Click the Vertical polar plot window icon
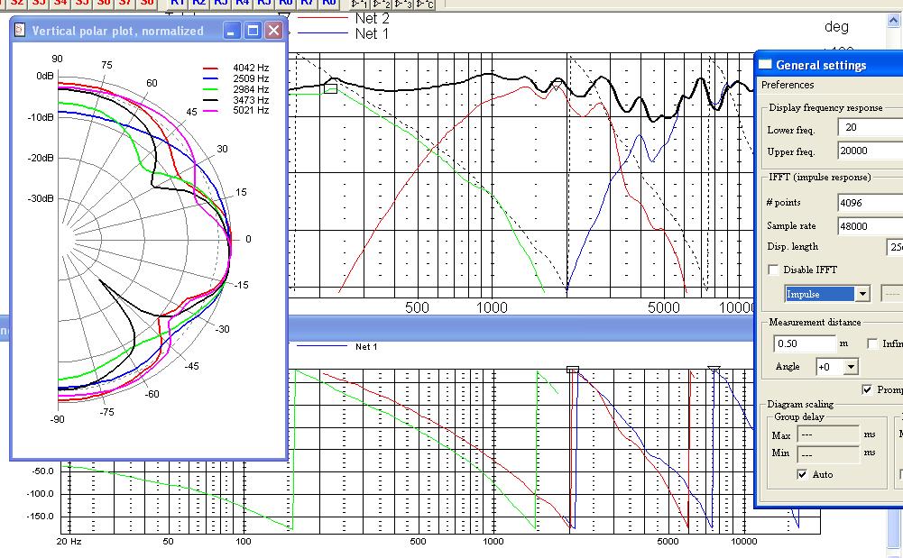 click(20, 30)
